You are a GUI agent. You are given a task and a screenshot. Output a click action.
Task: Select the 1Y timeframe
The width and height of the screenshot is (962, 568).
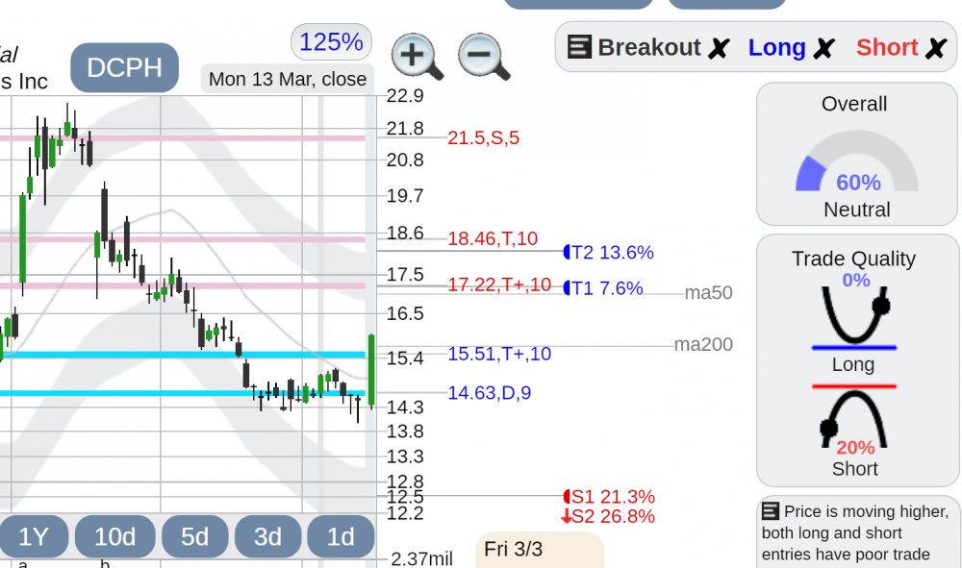click(33, 536)
